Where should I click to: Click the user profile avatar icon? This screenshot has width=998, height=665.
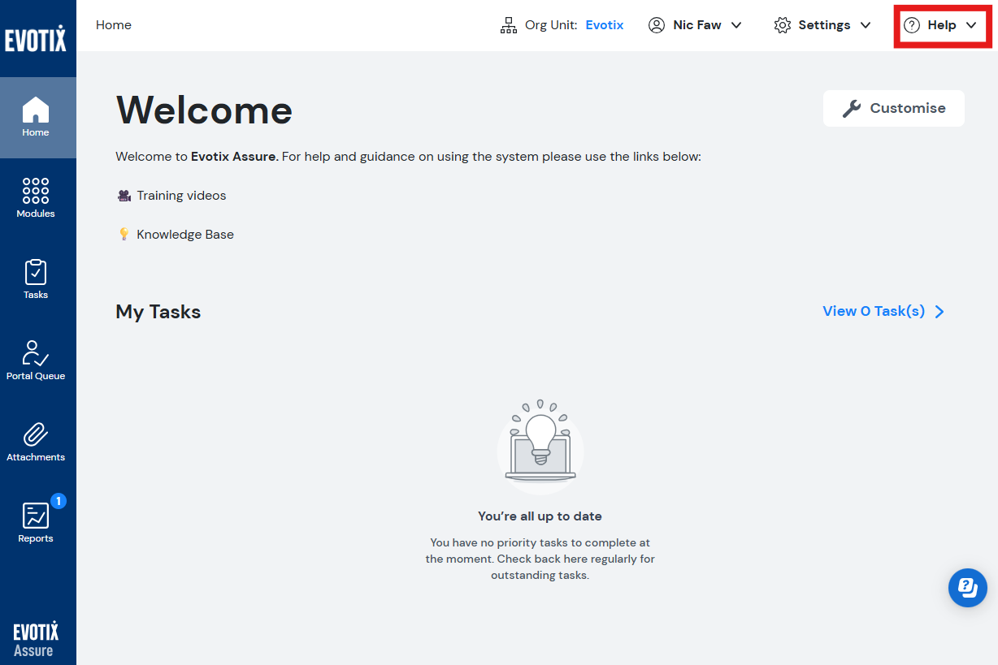pyautogui.click(x=657, y=25)
